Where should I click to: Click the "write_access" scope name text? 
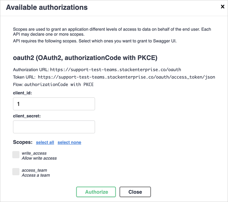point(34,153)
